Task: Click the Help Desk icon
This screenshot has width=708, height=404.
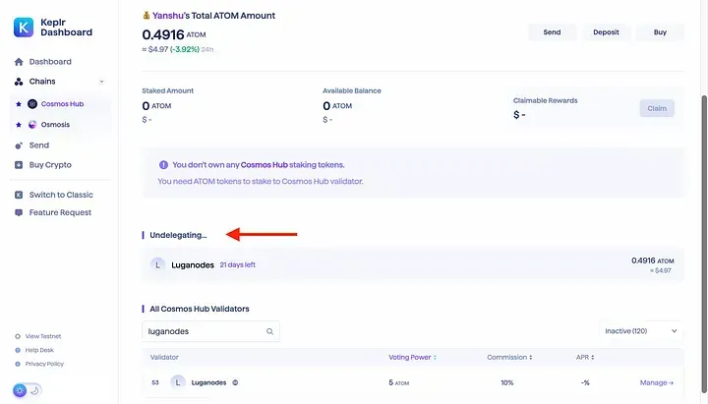Action: click(18, 350)
